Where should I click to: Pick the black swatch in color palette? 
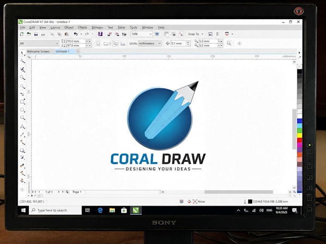click(x=300, y=72)
